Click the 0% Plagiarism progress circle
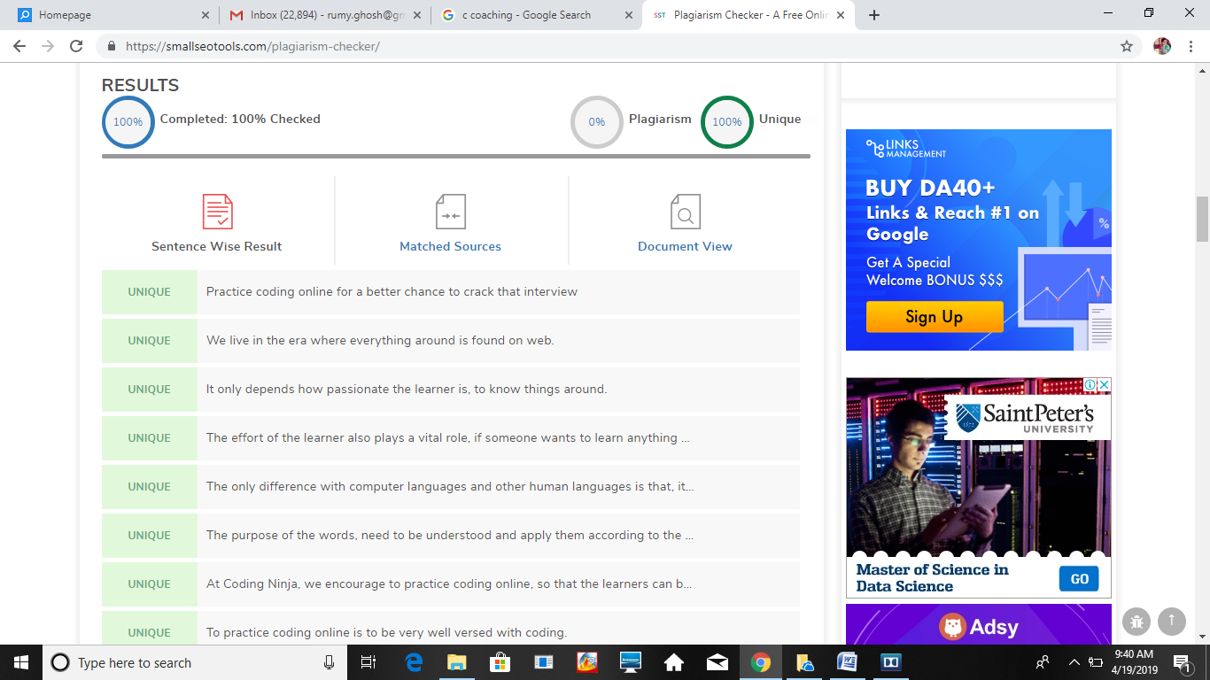The height and width of the screenshot is (680, 1210). (x=597, y=122)
